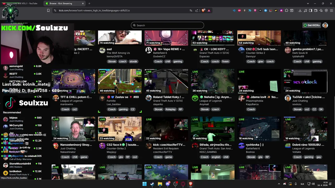The height and width of the screenshot is (188, 335).
Task: Click the fivem tag on Espaceo's stream
Action: (x=225, y=62)
